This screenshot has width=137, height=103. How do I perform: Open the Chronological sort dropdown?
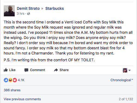(122, 80)
